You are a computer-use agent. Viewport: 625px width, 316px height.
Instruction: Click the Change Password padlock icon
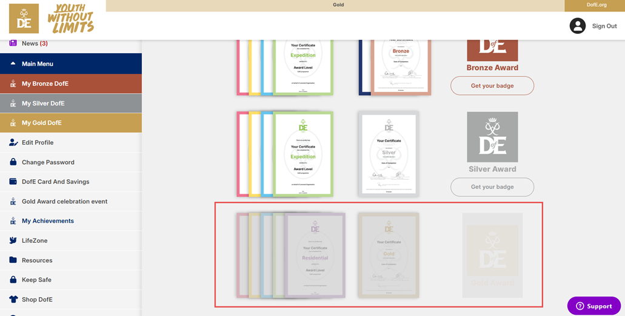(x=13, y=162)
